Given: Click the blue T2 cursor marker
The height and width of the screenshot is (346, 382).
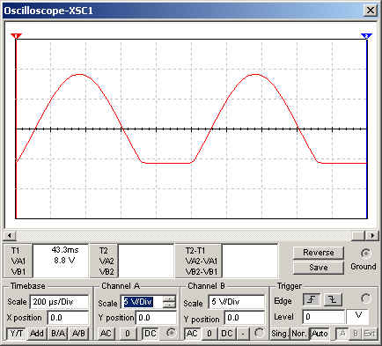Looking at the screenshot, I should click(366, 36).
